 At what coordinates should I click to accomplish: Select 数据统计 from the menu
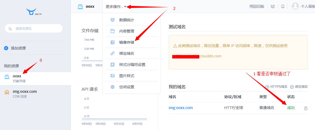(x=127, y=20)
